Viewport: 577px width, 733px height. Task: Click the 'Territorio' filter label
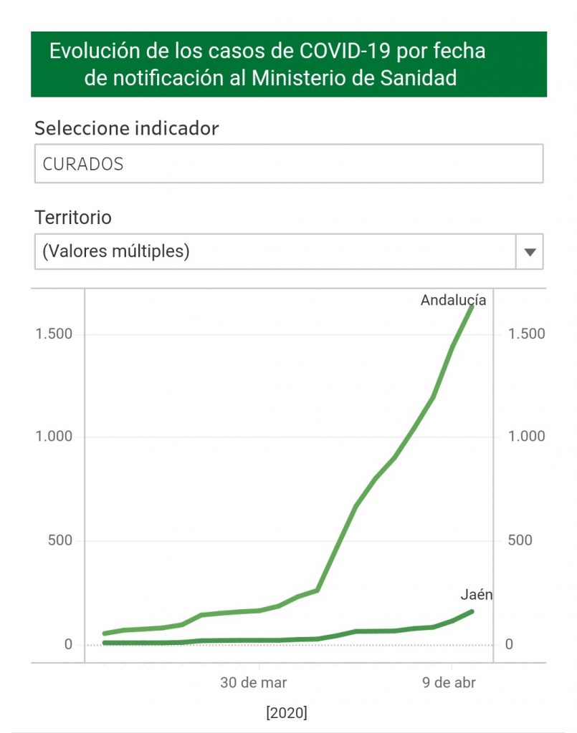click(x=73, y=217)
